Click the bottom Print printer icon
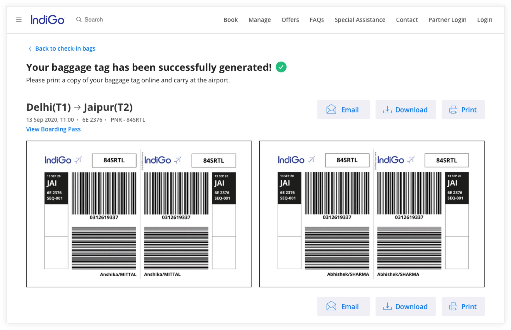This screenshot has height=330, width=511. click(x=453, y=306)
